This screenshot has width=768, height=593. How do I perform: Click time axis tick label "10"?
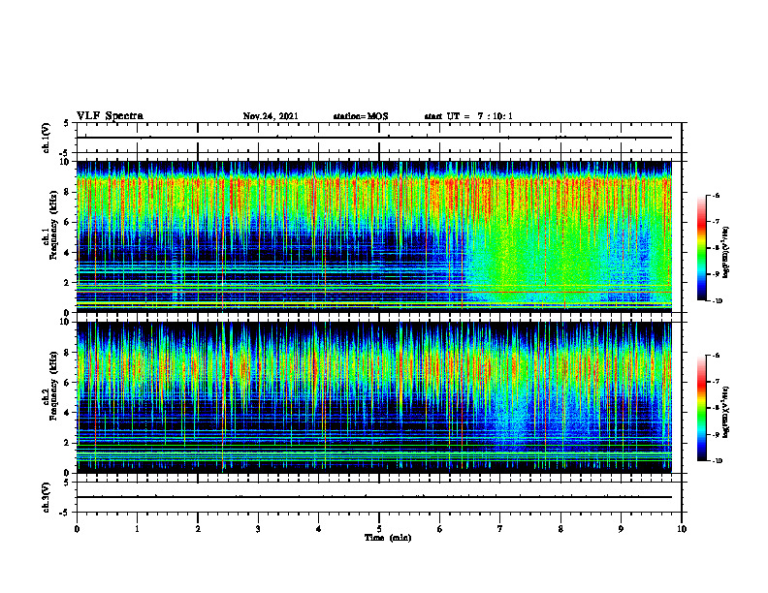click(x=682, y=529)
